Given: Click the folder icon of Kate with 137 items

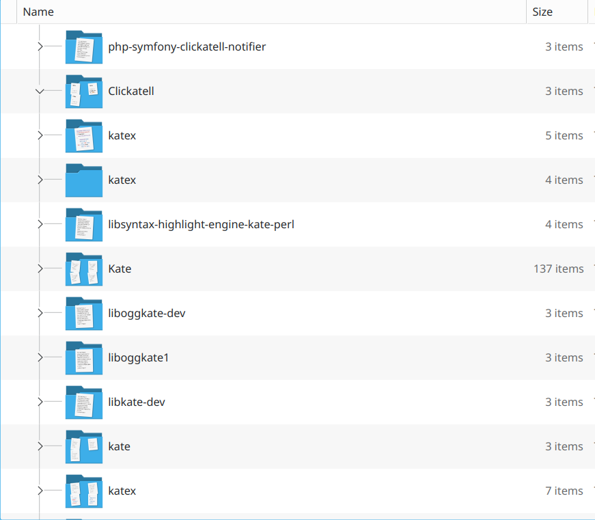Looking at the screenshot, I should pos(83,269).
